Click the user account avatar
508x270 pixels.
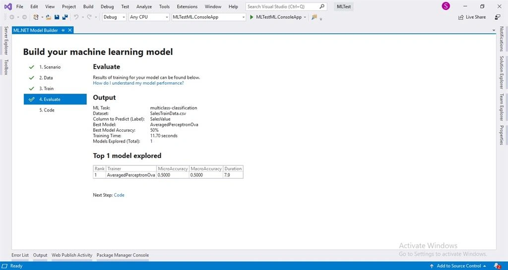(x=446, y=6)
